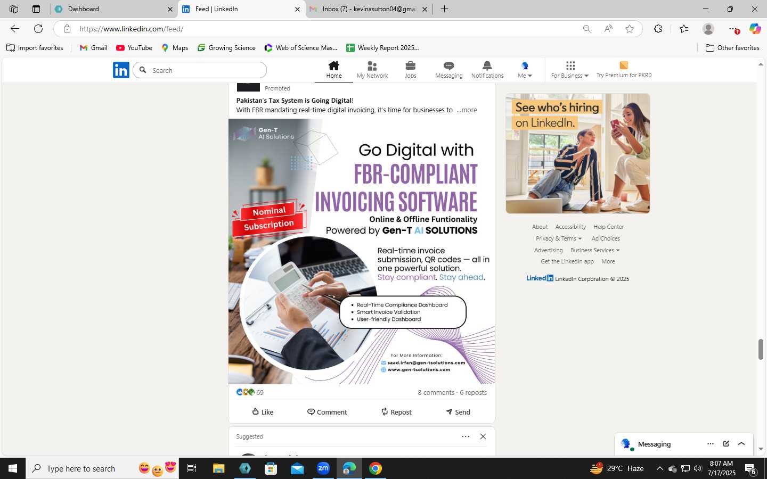Open browser Extensions icon
The width and height of the screenshot is (767, 479).
point(658,29)
